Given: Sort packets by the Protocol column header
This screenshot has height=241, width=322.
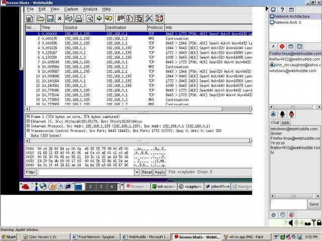Looking at the screenshot, I should [x=155, y=28].
